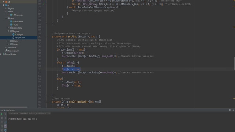Select the MineSweeper file label
This screenshot has height=132, width=235.
(19, 15)
